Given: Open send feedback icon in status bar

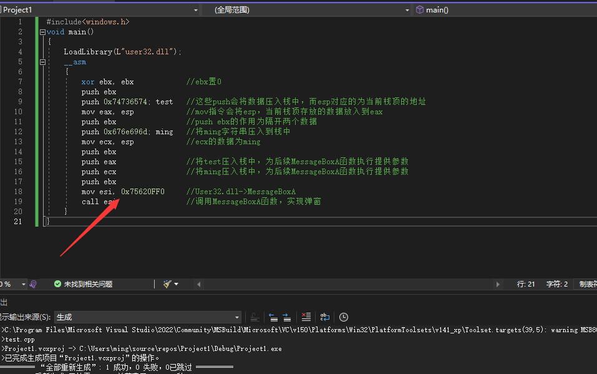Looking at the screenshot, I should pyautogui.click(x=32, y=284).
